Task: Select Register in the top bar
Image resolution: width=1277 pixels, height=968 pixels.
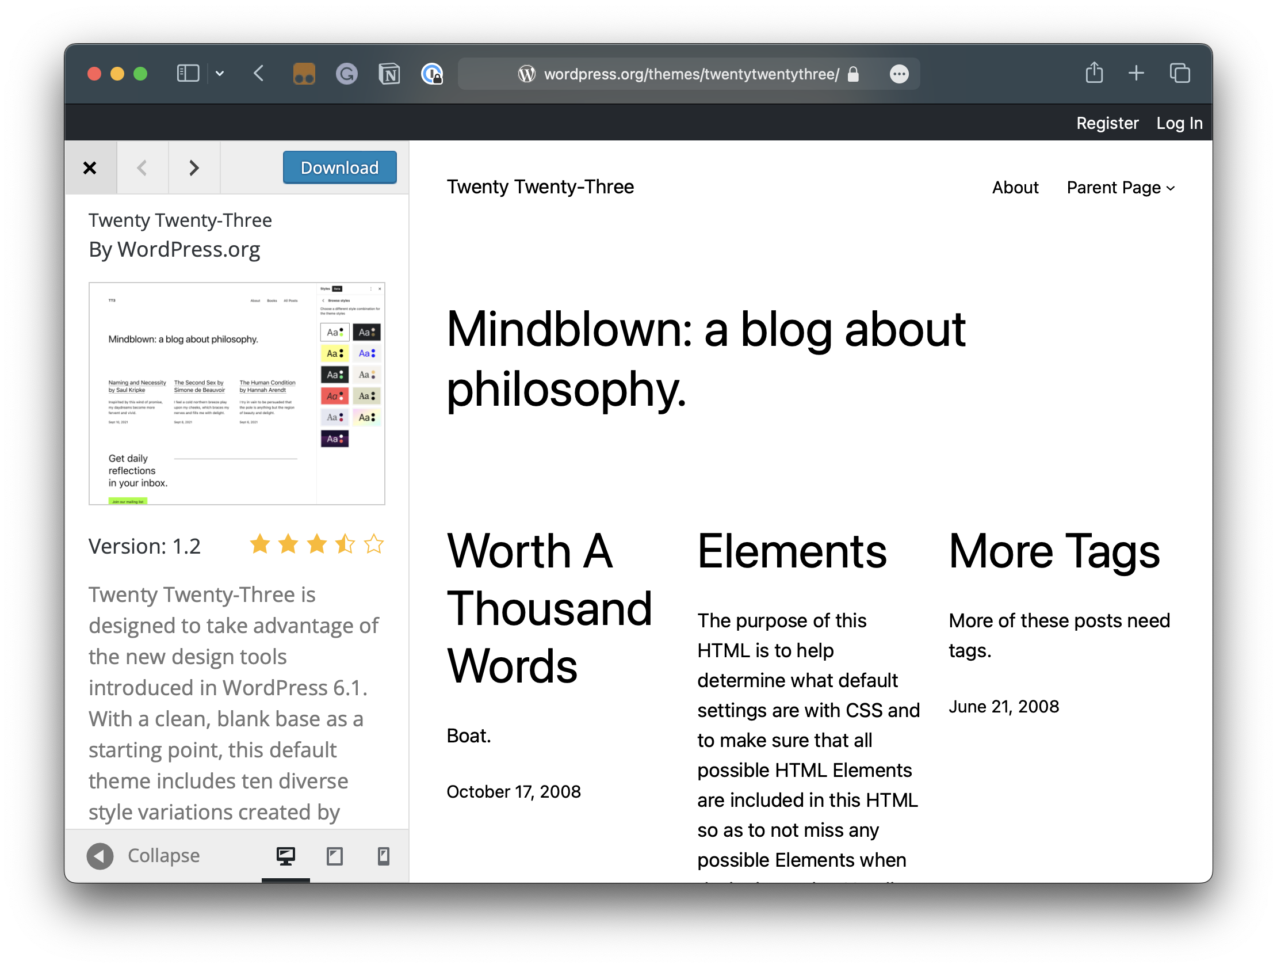Action: [1107, 123]
